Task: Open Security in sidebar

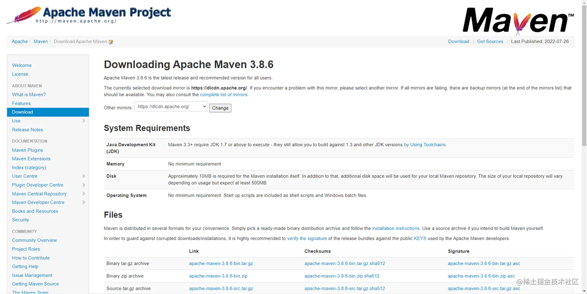Action: tap(21, 220)
